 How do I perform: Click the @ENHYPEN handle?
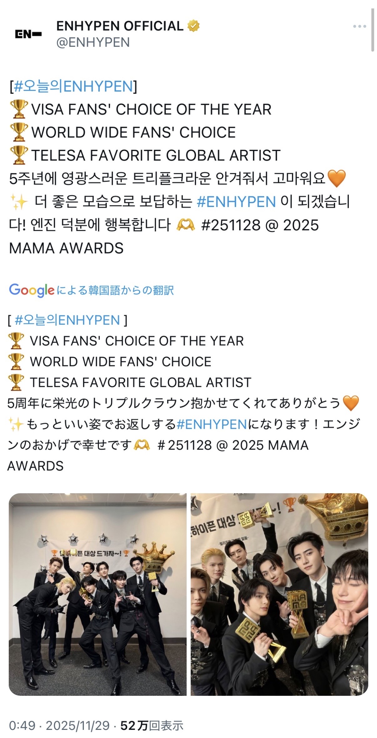tap(93, 42)
